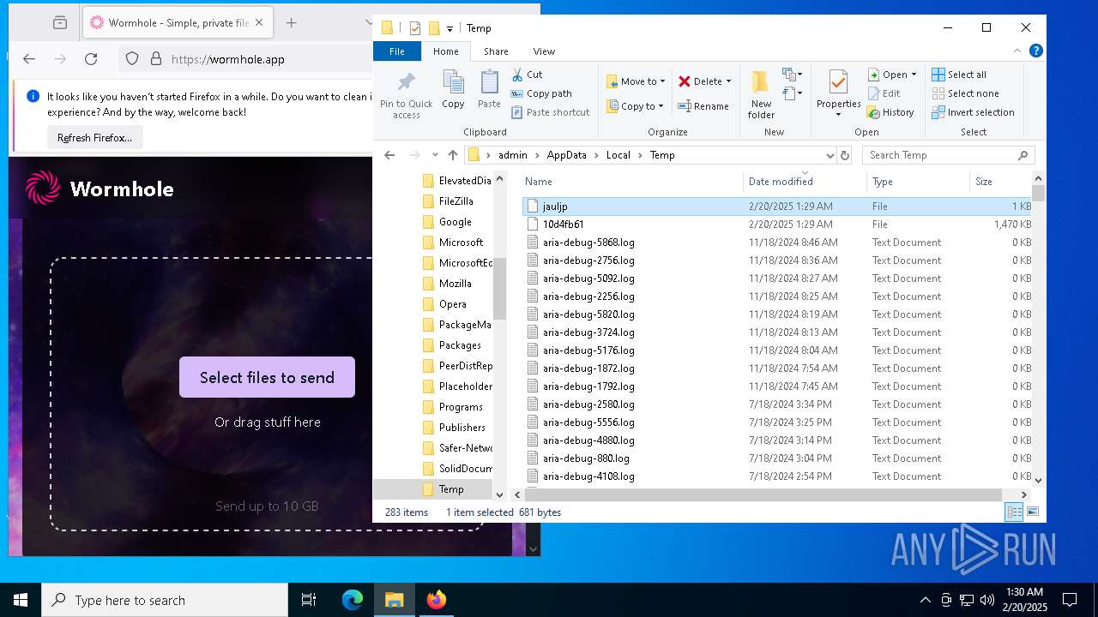Screen dimensions: 1098x617
Task: Expand the Delete dropdown arrow
Action: click(728, 81)
